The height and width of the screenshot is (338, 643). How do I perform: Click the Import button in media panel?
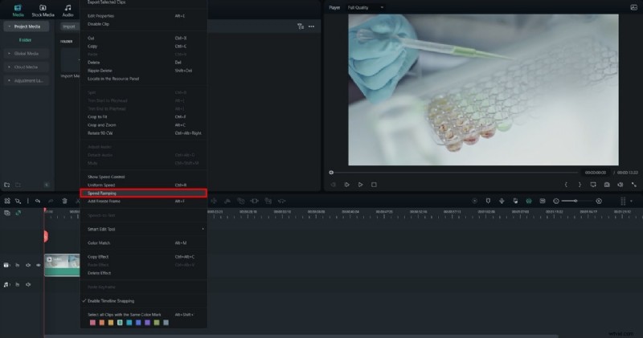pos(69,26)
